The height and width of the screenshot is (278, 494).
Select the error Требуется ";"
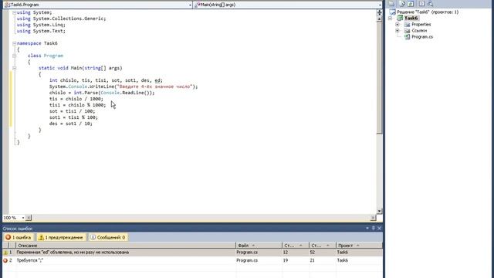point(29,260)
